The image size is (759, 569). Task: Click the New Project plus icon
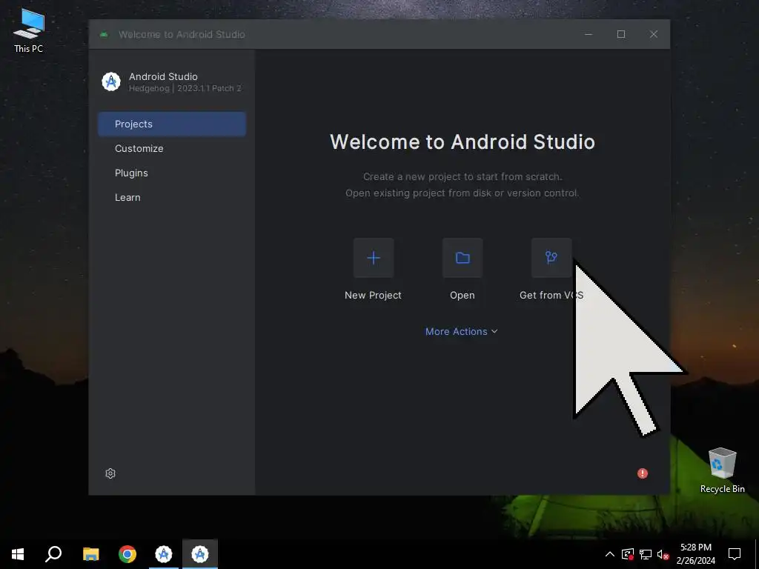click(374, 258)
